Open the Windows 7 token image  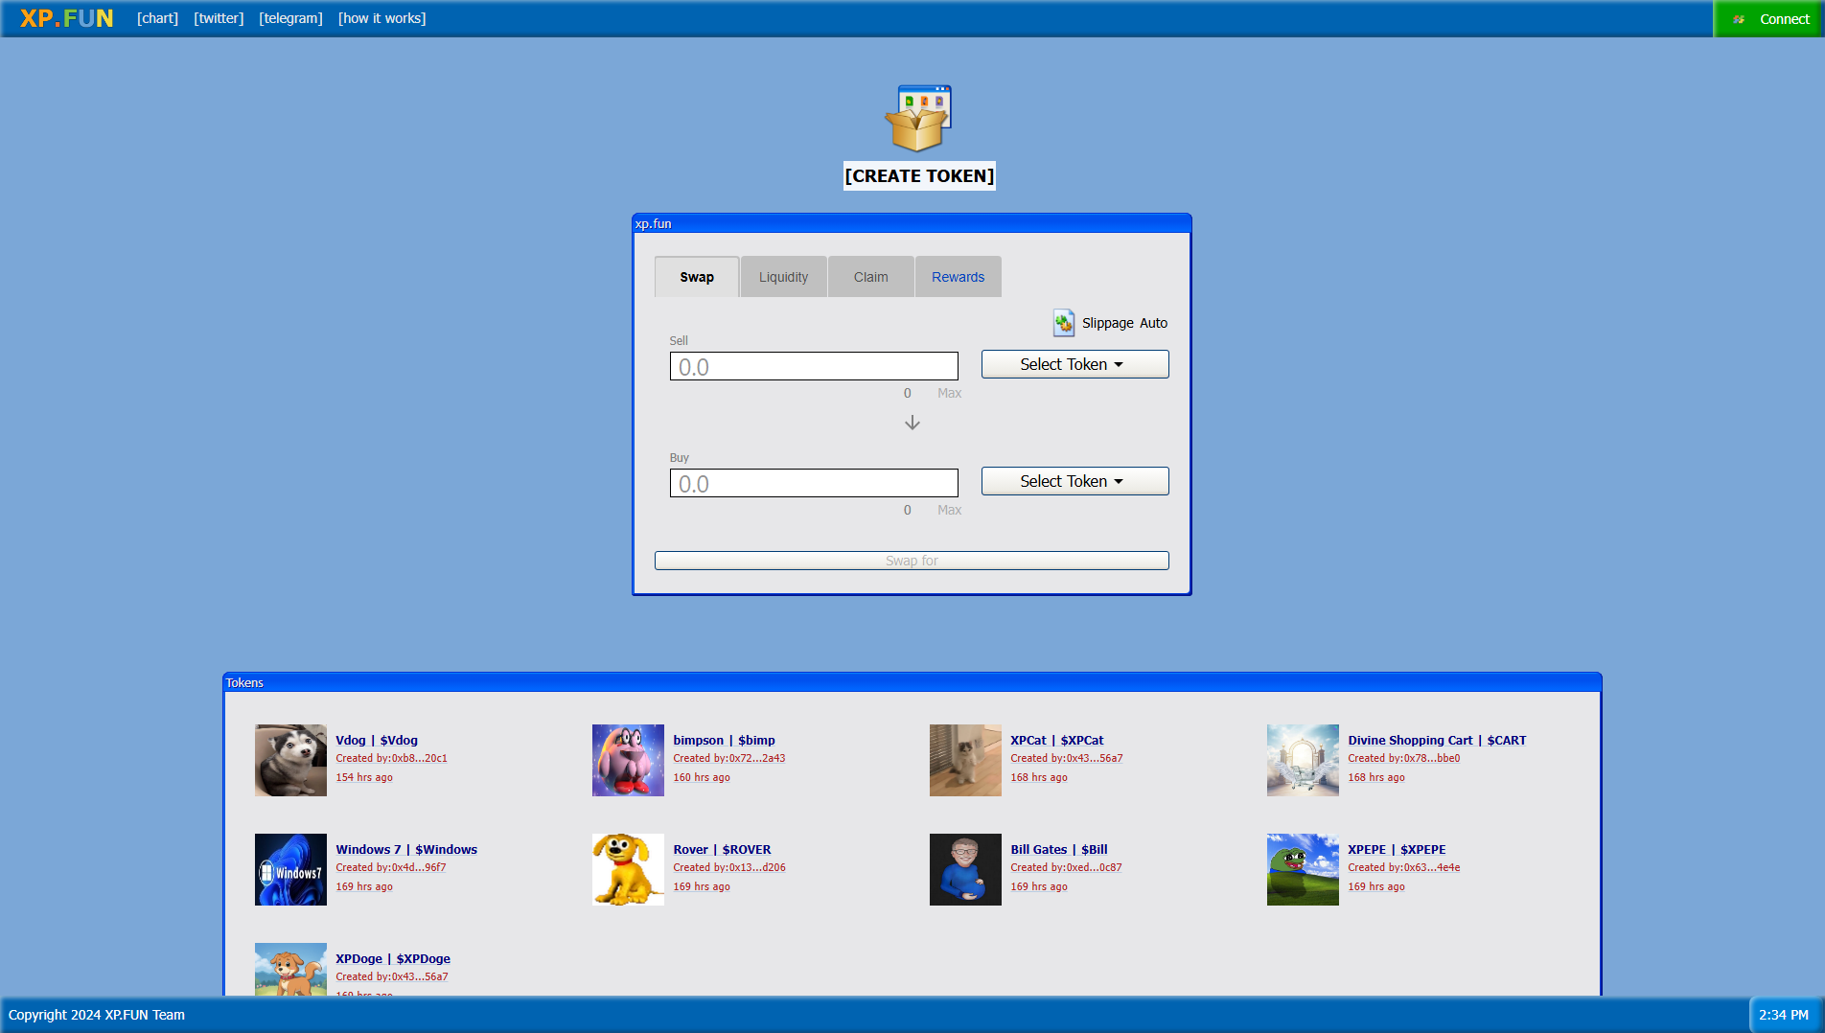(x=290, y=869)
